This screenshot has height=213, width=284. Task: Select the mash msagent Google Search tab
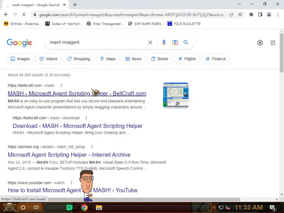(x=35, y=5)
